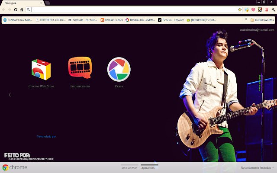The image size is (277, 173).
Task: Focus the address bar input
Action: [134, 10]
